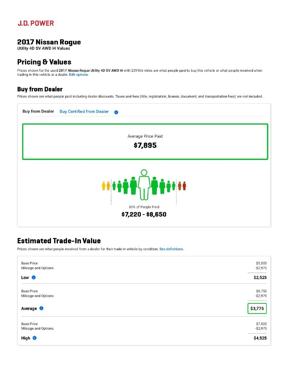Select the Buy from Dealer tab
The width and height of the screenshot is (288, 373).
pyautogui.click(x=38, y=111)
